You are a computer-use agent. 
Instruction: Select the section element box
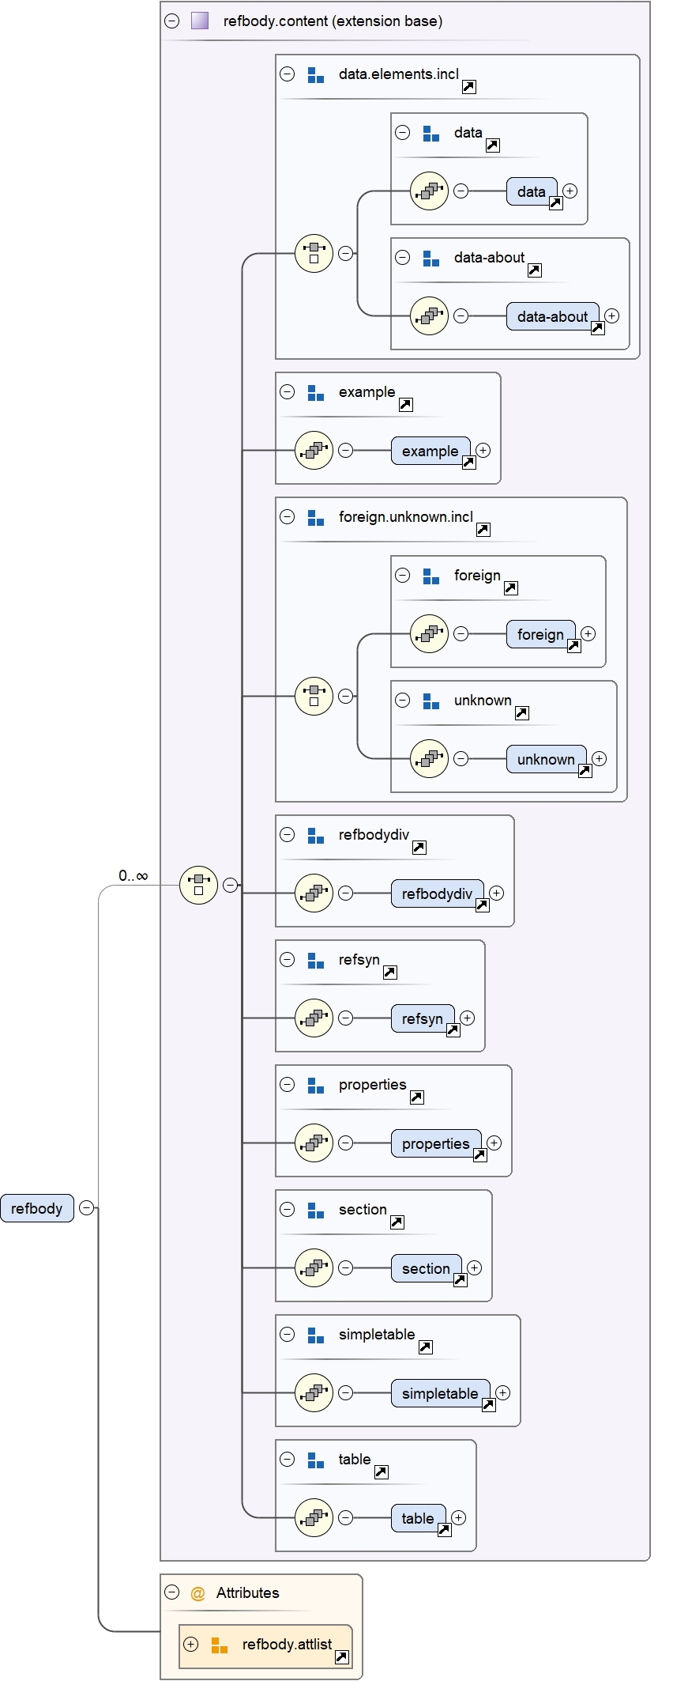426,1268
